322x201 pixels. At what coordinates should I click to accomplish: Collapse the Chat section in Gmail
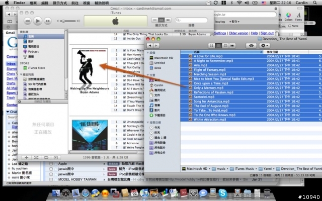(8, 112)
